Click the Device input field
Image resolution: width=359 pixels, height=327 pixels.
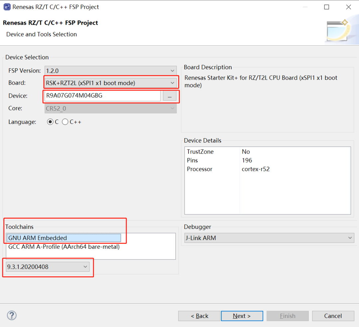tap(102, 96)
